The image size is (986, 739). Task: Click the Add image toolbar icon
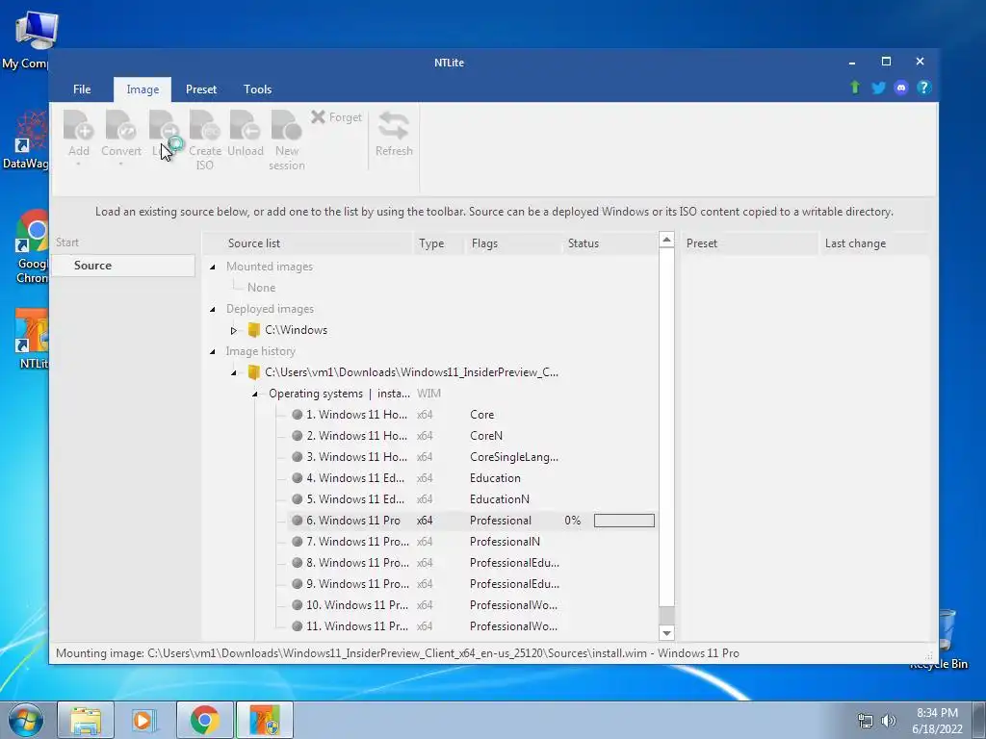coord(79,125)
